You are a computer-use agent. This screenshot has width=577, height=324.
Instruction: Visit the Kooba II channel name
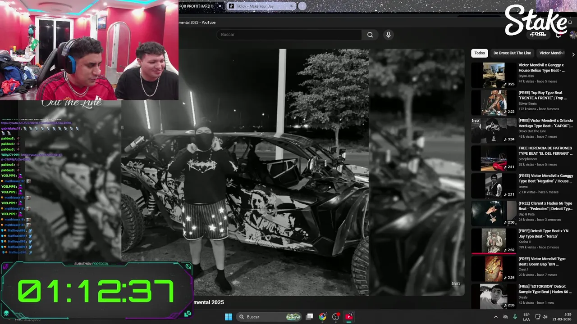[x=525, y=242]
